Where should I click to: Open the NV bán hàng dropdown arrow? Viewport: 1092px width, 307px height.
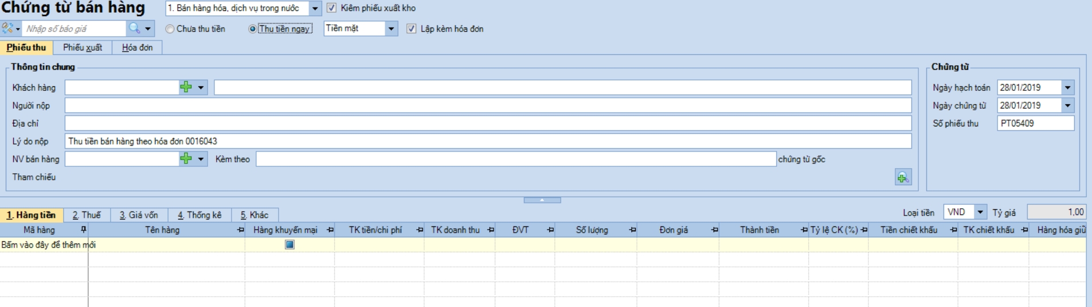click(x=201, y=159)
